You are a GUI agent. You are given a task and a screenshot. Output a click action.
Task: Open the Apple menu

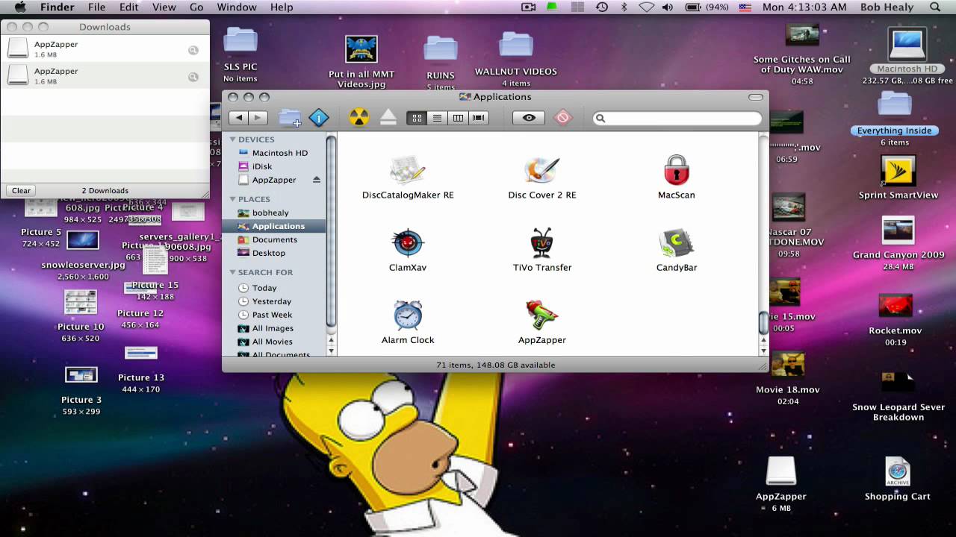pos(20,7)
